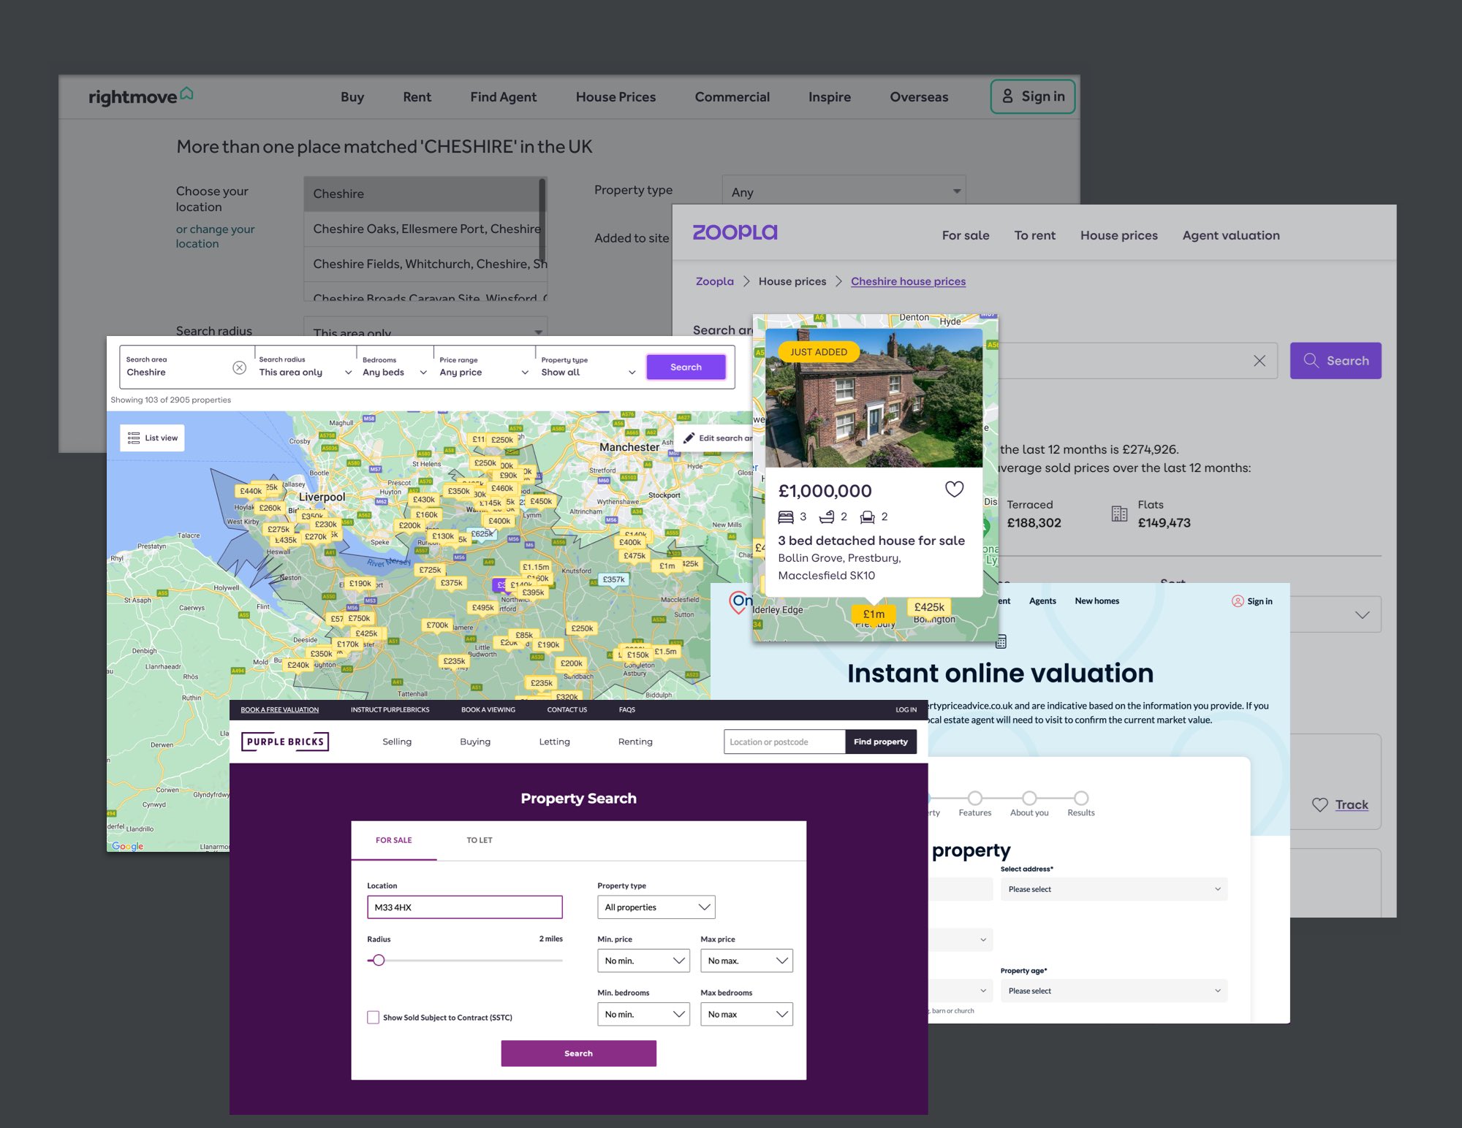
Task: Click the £1m price marker near Prestbury
Action: [874, 614]
